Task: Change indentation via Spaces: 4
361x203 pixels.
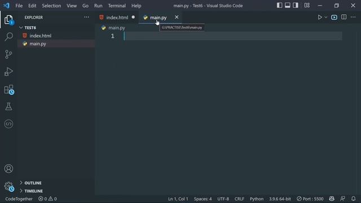Action: tap(202, 199)
